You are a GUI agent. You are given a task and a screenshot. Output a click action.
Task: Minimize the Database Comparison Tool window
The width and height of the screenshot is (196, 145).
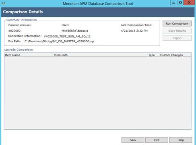coord(173,2)
